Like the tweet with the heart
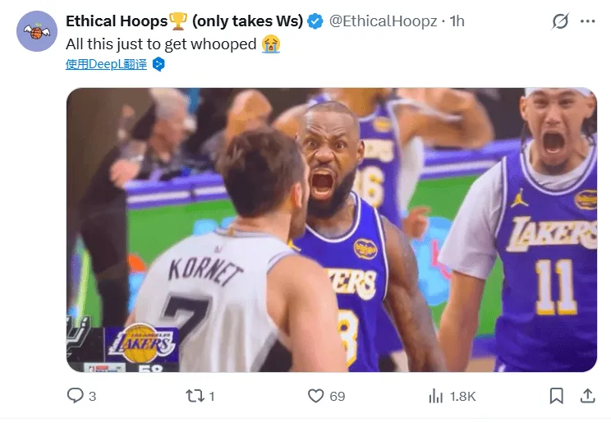 (315, 396)
